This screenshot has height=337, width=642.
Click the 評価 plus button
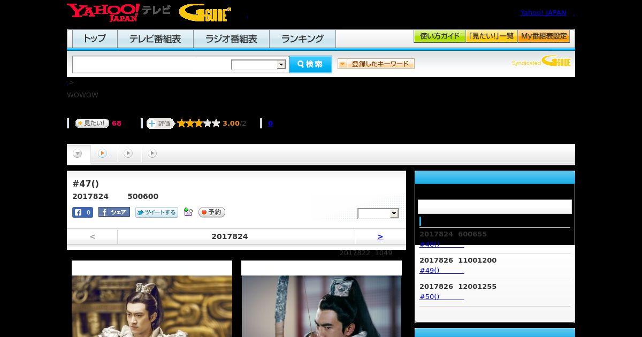pyautogui.click(x=160, y=124)
